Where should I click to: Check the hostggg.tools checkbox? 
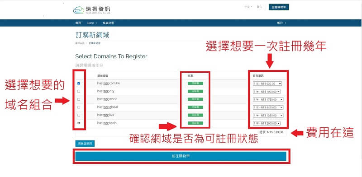pos(79,123)
